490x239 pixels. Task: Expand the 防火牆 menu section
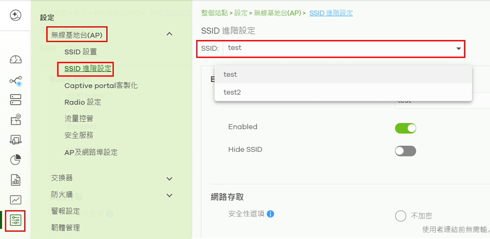(169, 195)
